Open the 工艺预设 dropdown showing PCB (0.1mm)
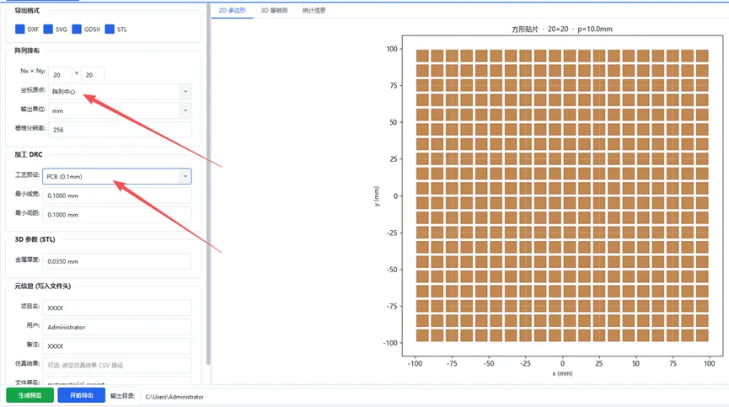729x407 pixels. [116, 176]
